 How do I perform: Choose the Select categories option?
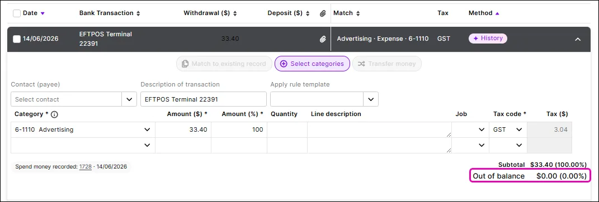(312, 64)
